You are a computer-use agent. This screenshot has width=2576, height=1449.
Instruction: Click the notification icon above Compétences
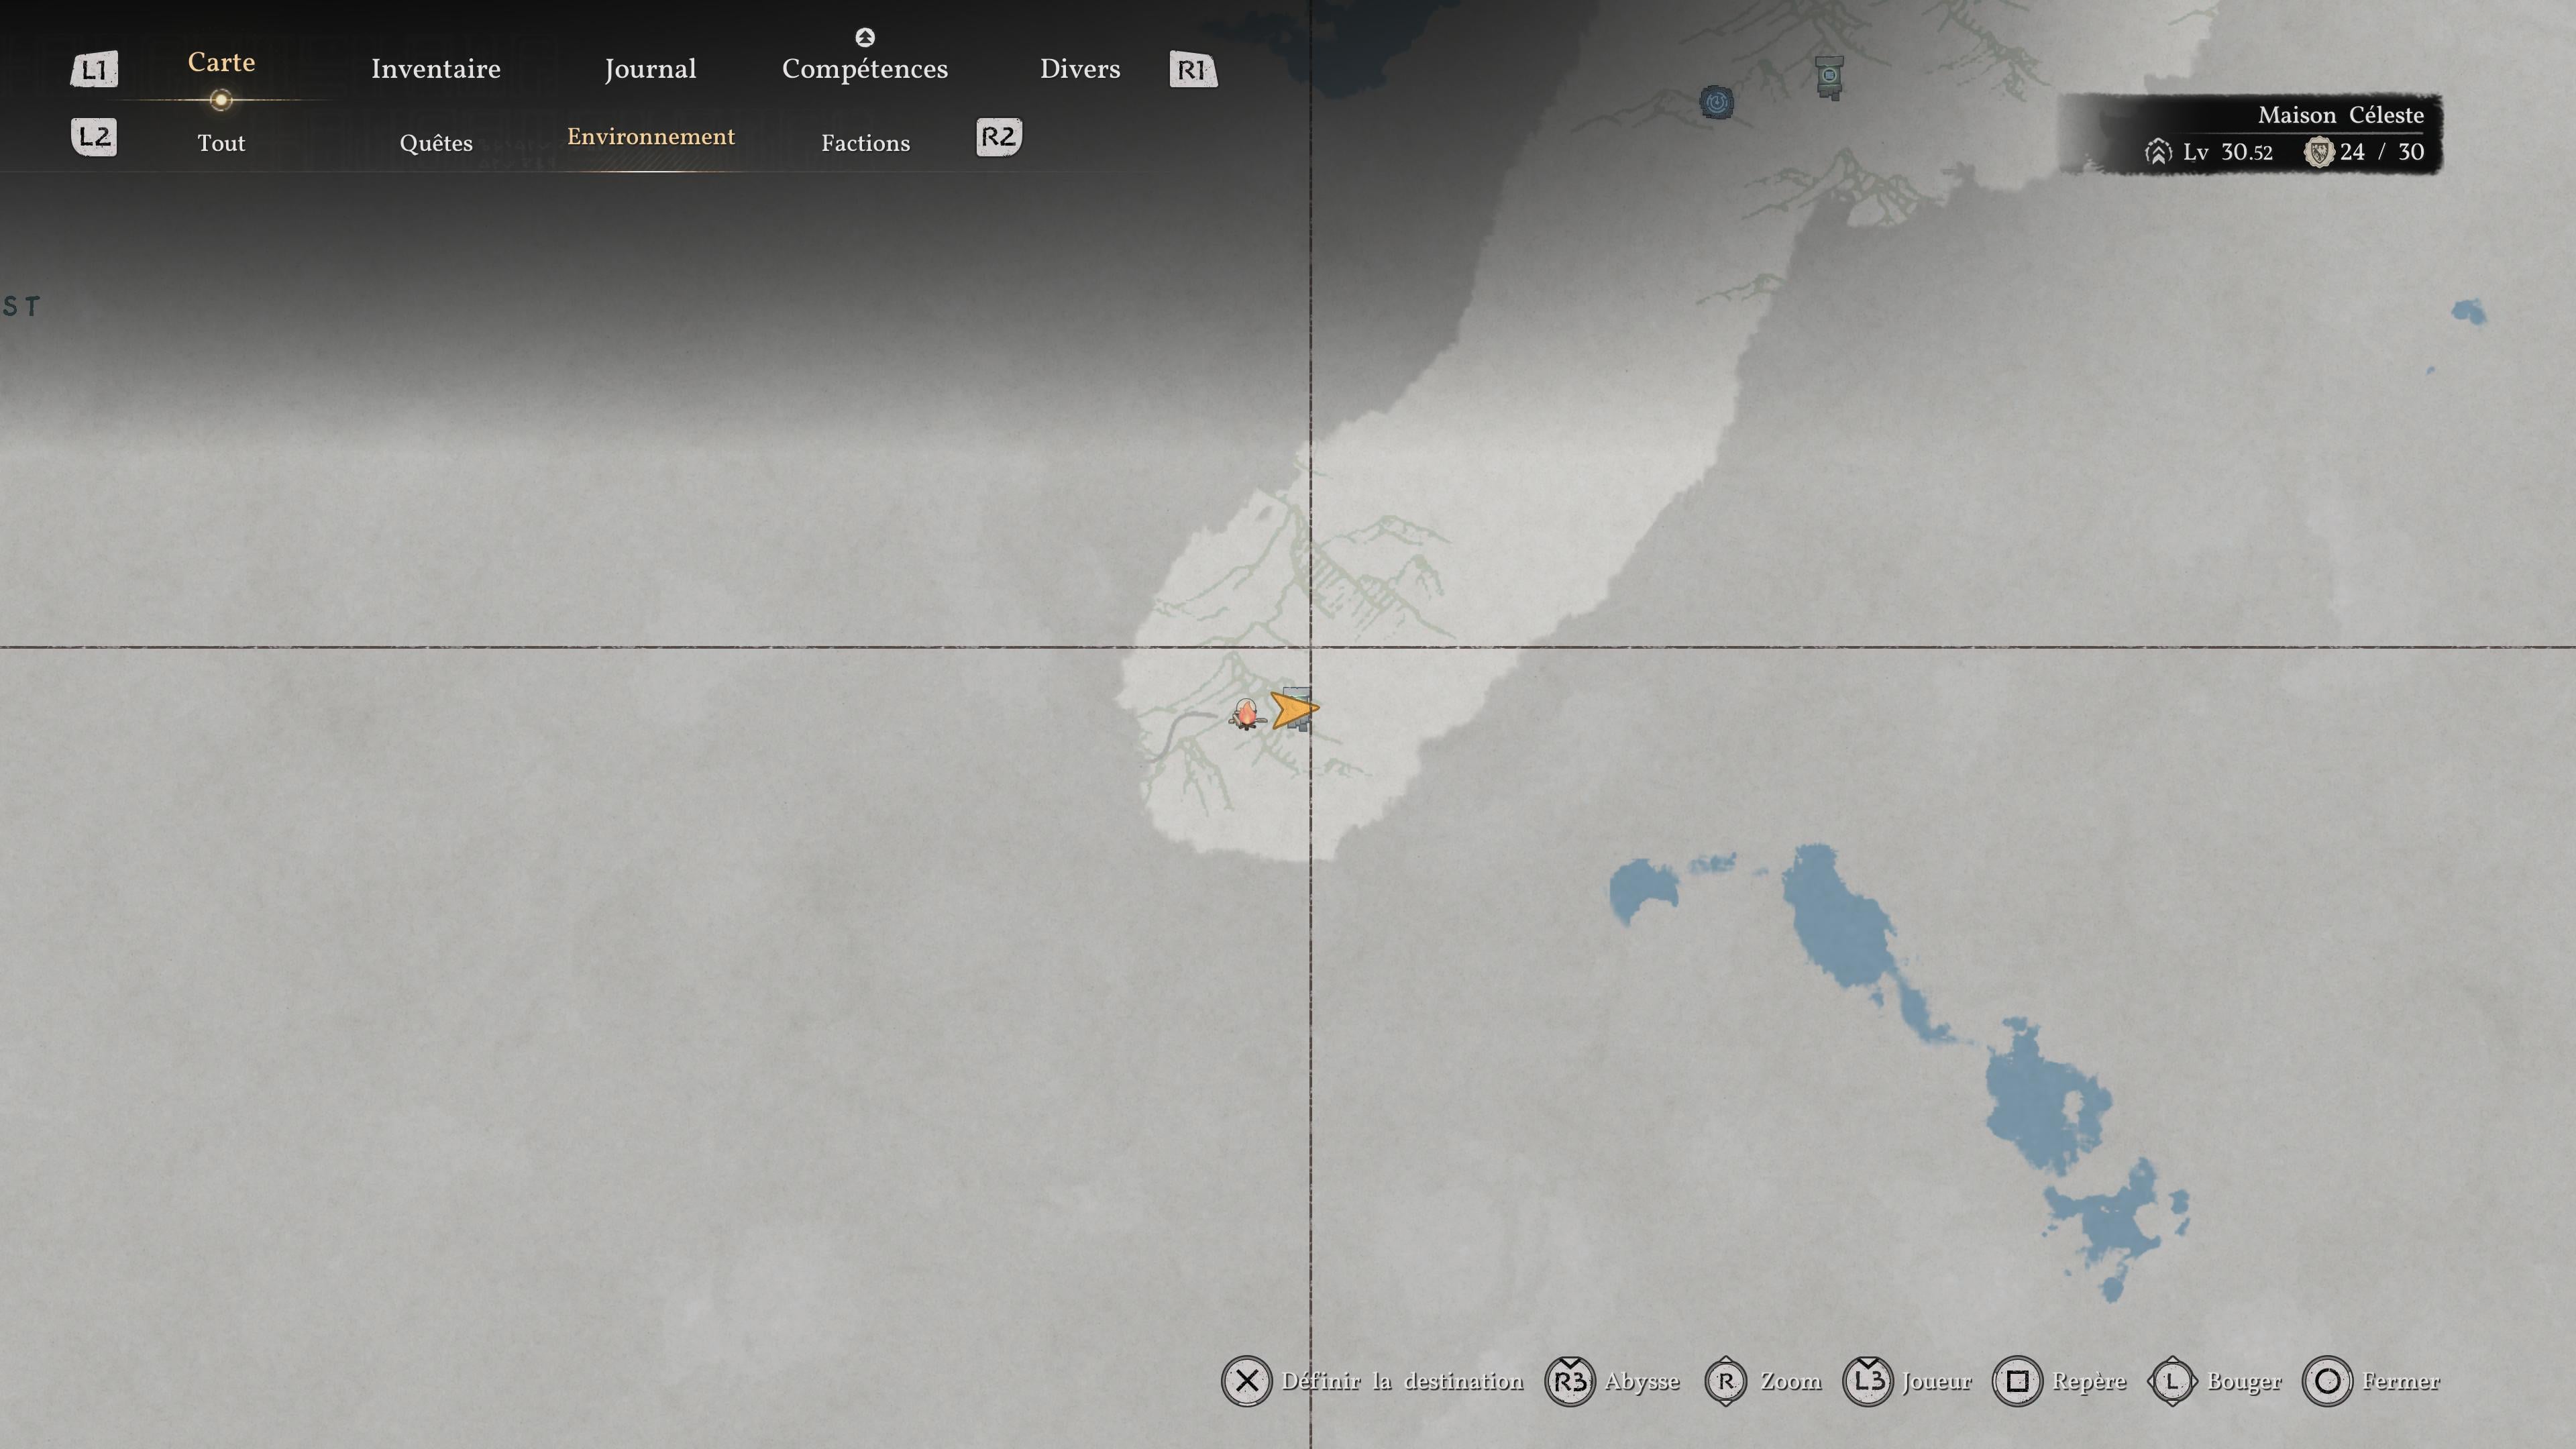tap(865, 37)
